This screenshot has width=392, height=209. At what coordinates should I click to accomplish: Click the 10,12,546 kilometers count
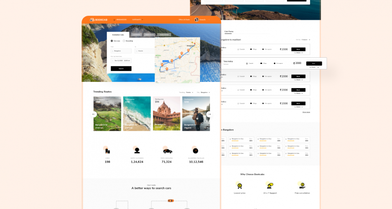pyautogui.click(x=196, y=162)
